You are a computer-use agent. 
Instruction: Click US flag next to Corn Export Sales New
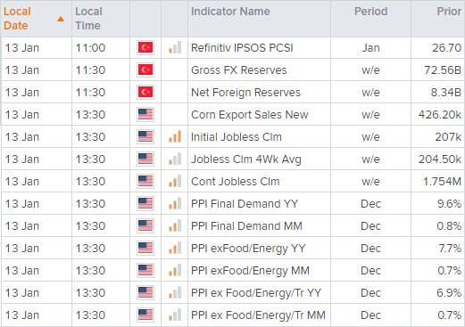(145, 114)
